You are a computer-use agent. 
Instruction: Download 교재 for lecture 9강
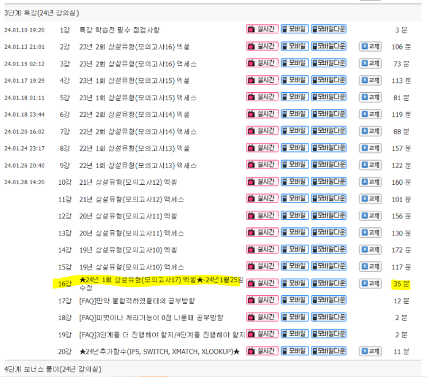(370, 165)
